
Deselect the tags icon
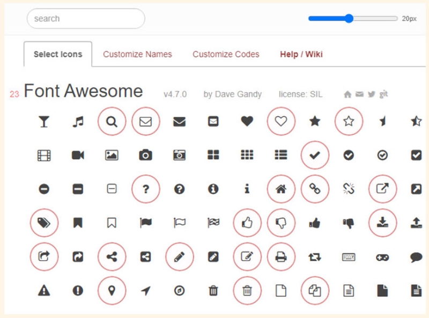44,223
